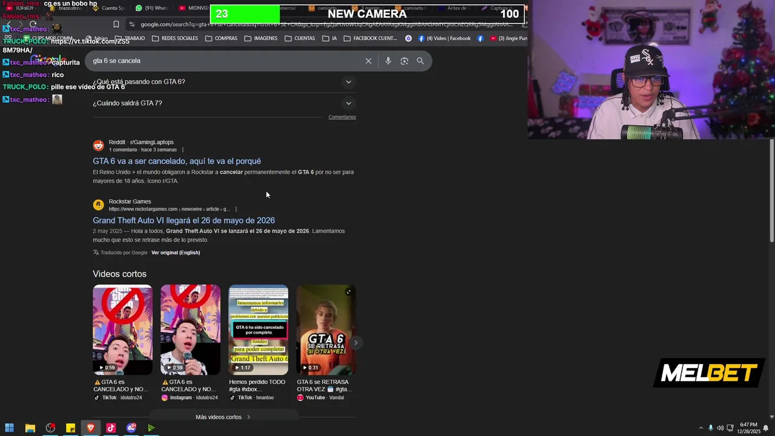The image size is (775, 436).
Task: Clear the search box with the X icon
Action: (368, 61)
